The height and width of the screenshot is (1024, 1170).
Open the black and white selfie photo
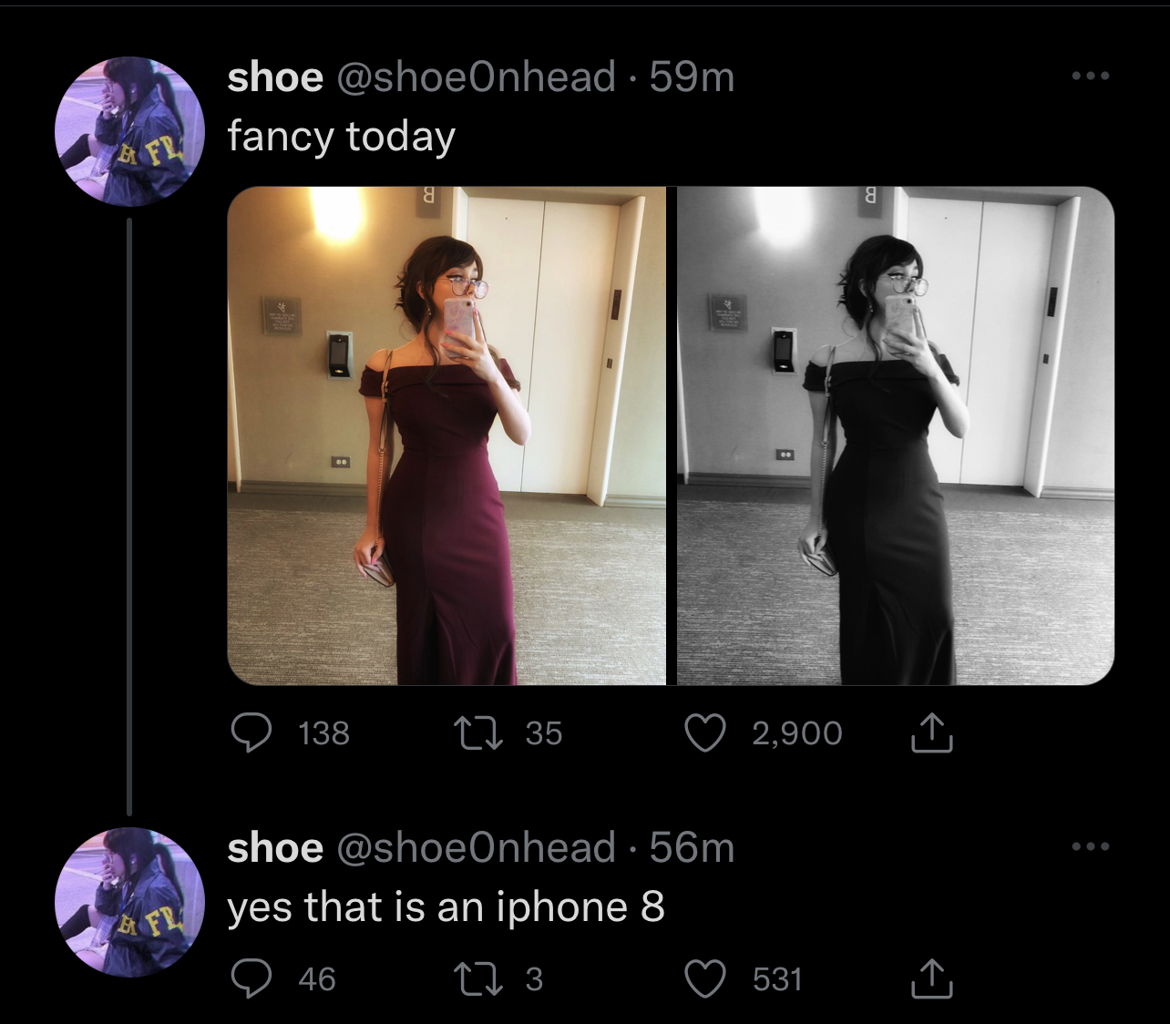896,435
